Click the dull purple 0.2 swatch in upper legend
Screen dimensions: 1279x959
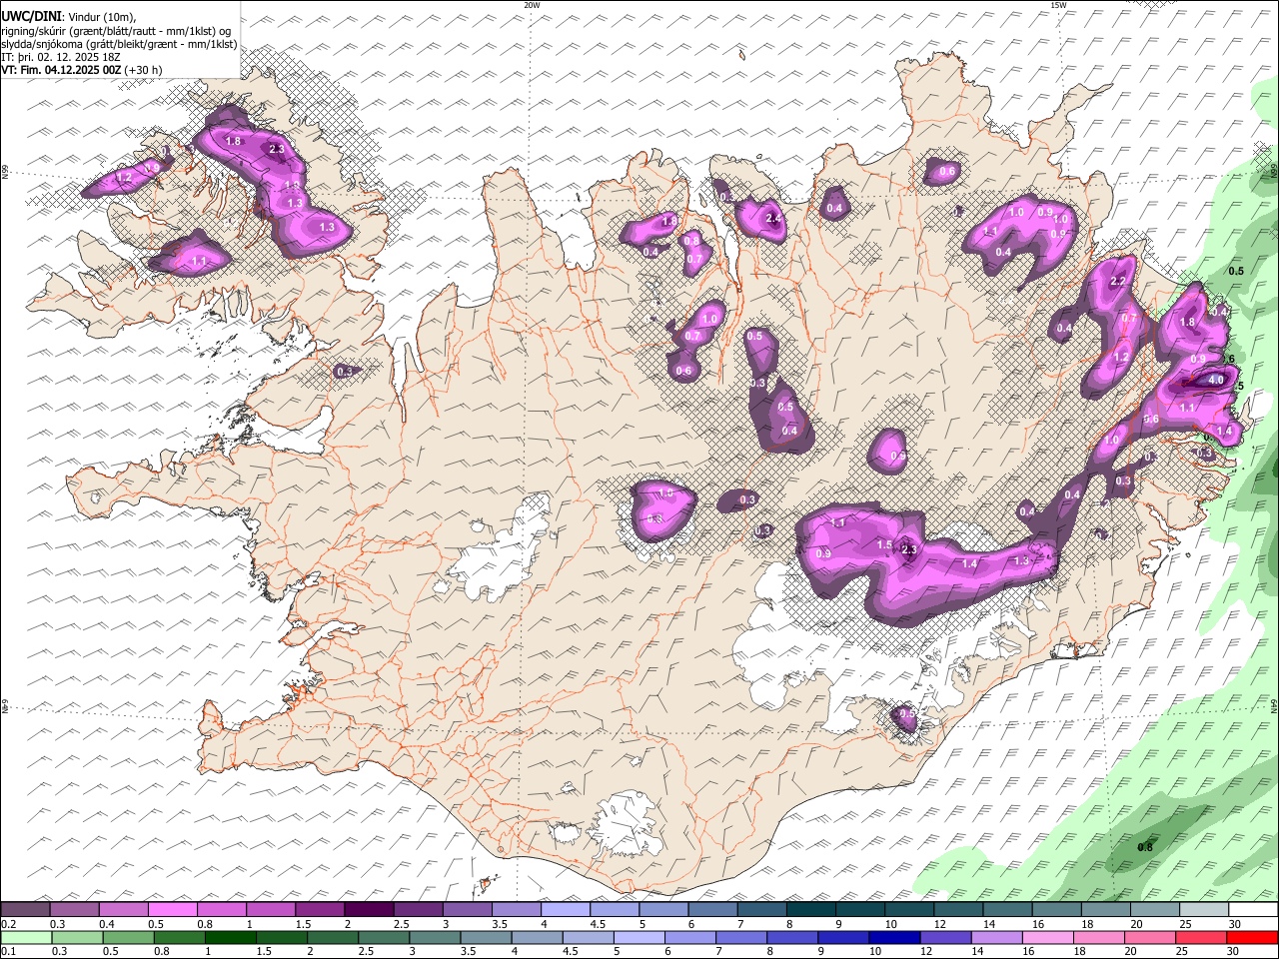25,910
